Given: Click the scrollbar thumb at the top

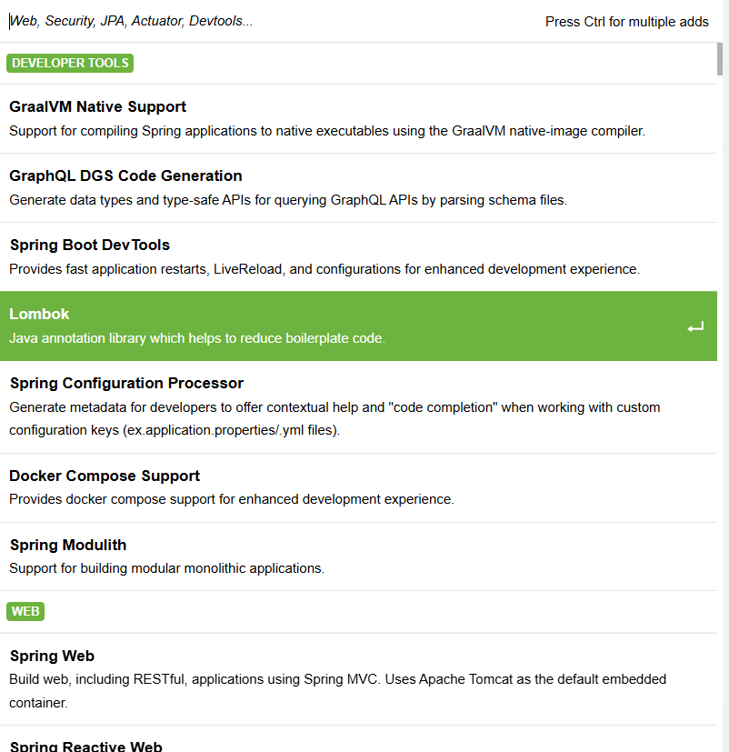Looking at the screenshot, I should click(x=721, y=58).
